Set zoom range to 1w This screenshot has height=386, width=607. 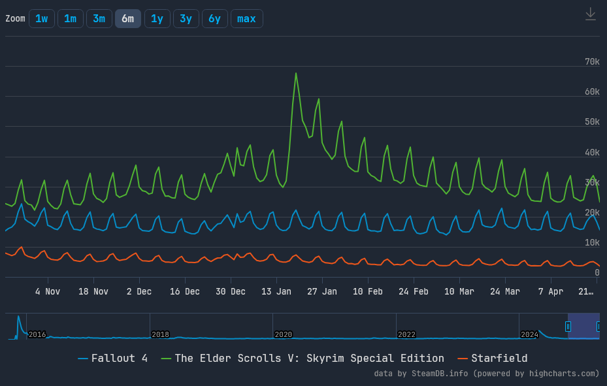pos(42,18)
